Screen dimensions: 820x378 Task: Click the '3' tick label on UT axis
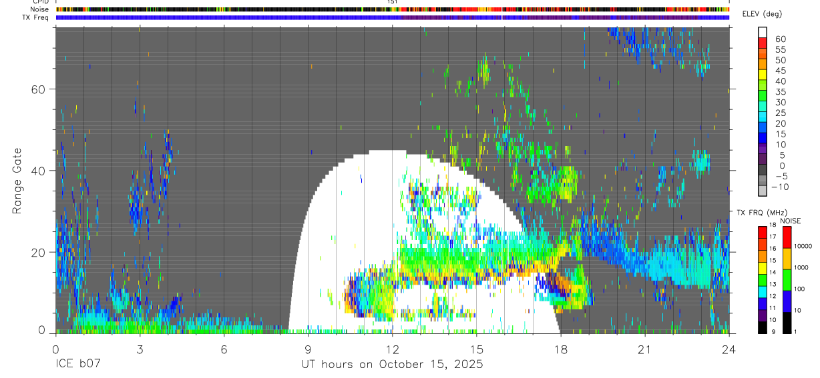click(x=140, y=349)
